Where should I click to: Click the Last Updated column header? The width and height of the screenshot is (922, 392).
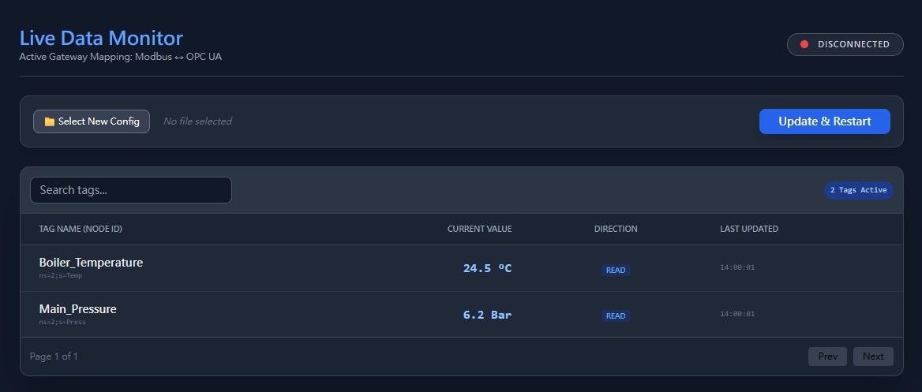[x=748, y=229]
